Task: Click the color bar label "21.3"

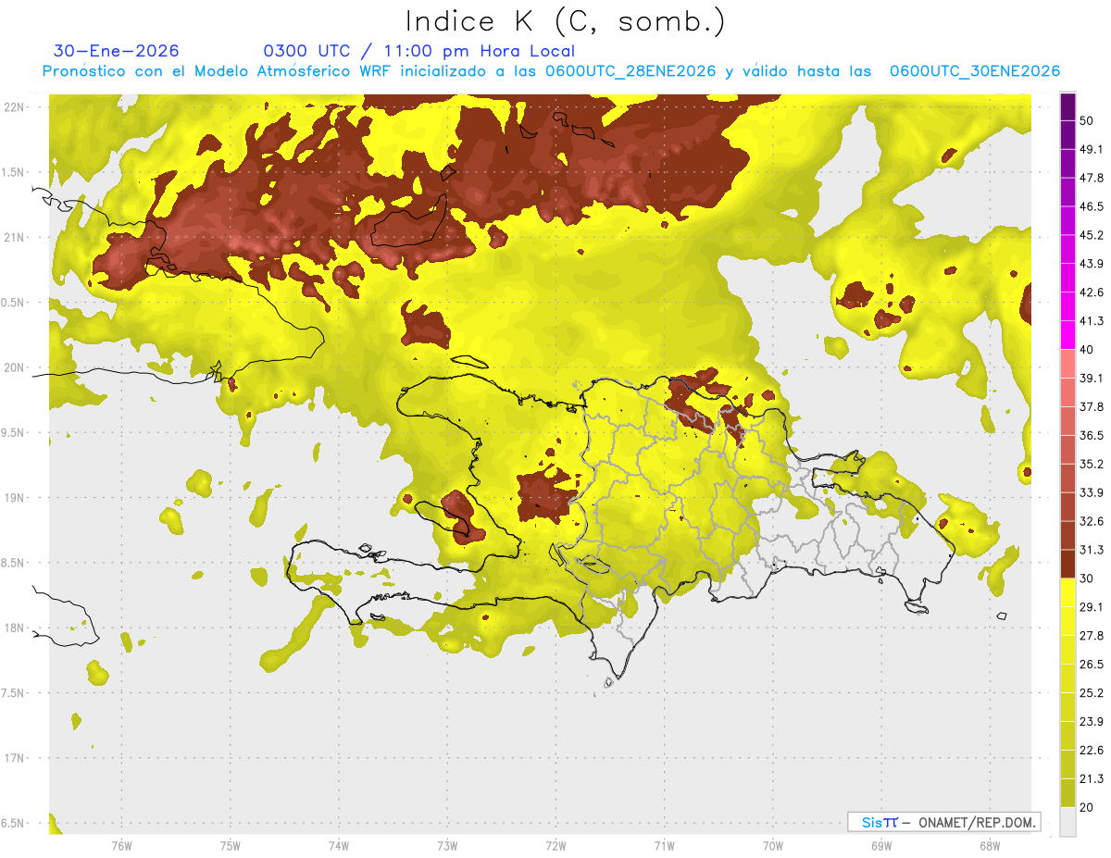Action: coord(1092,779)
